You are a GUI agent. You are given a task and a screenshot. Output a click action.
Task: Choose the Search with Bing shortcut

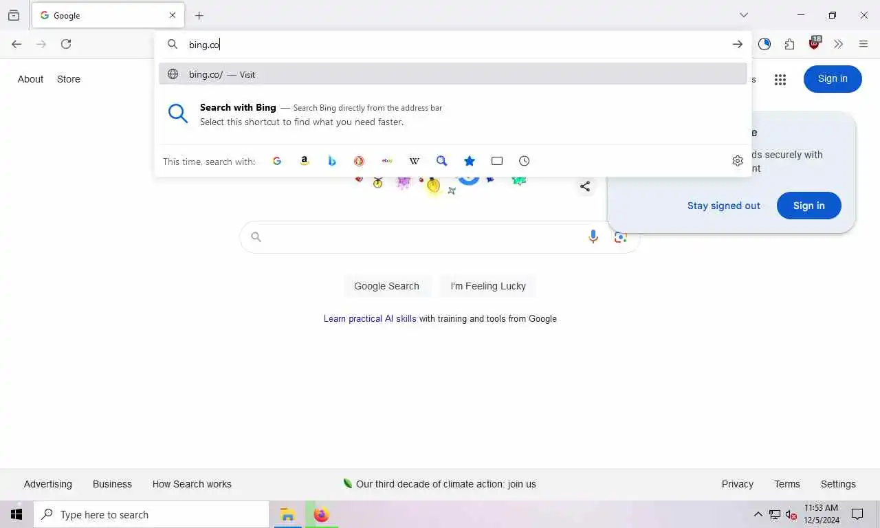pos(452,115)
